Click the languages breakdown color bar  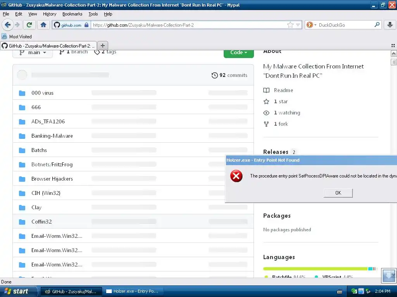click(320, 269)
